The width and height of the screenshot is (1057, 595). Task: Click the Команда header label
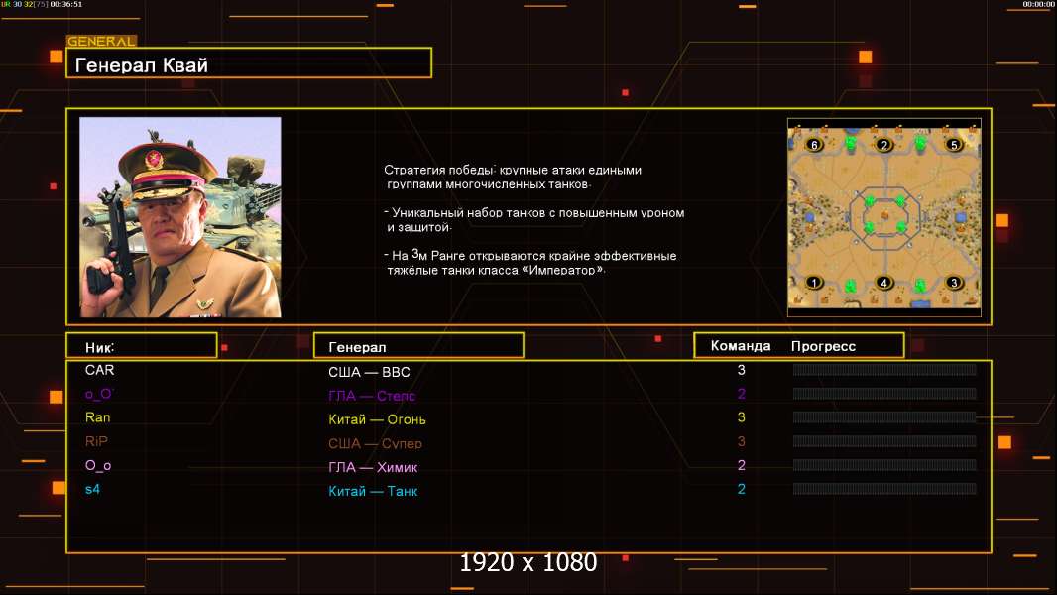click(740, 346)
